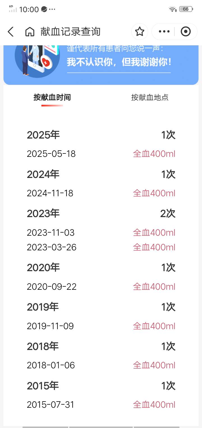Tap the 2次 count for 2023年
202x428 pixels.
click(168, 214)
